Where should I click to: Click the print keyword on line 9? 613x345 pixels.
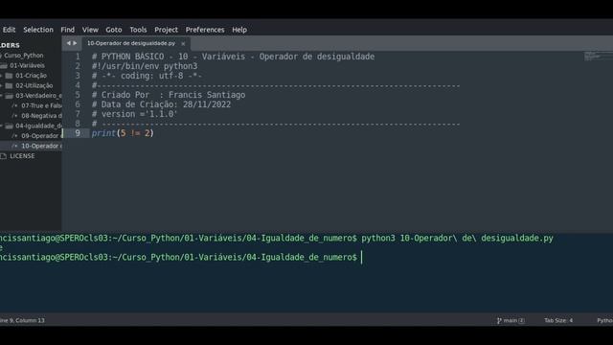pyautogui.click(x=103, y=133)
